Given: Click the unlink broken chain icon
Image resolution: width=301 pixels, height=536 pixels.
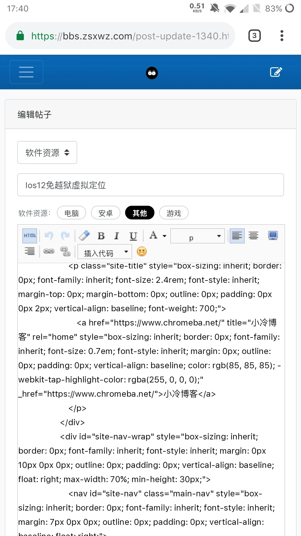Looking at the screenshot, I should [x=65, y=251].
